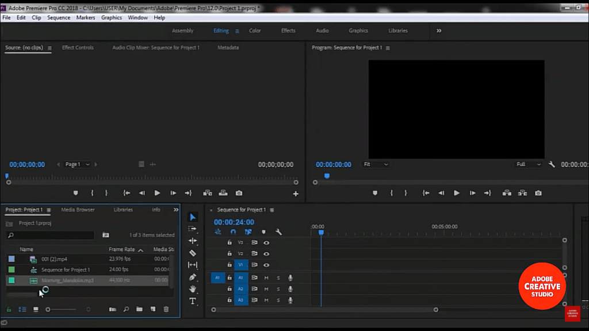Open the Full playback resolution dropdown

click(x=528, y=164)
